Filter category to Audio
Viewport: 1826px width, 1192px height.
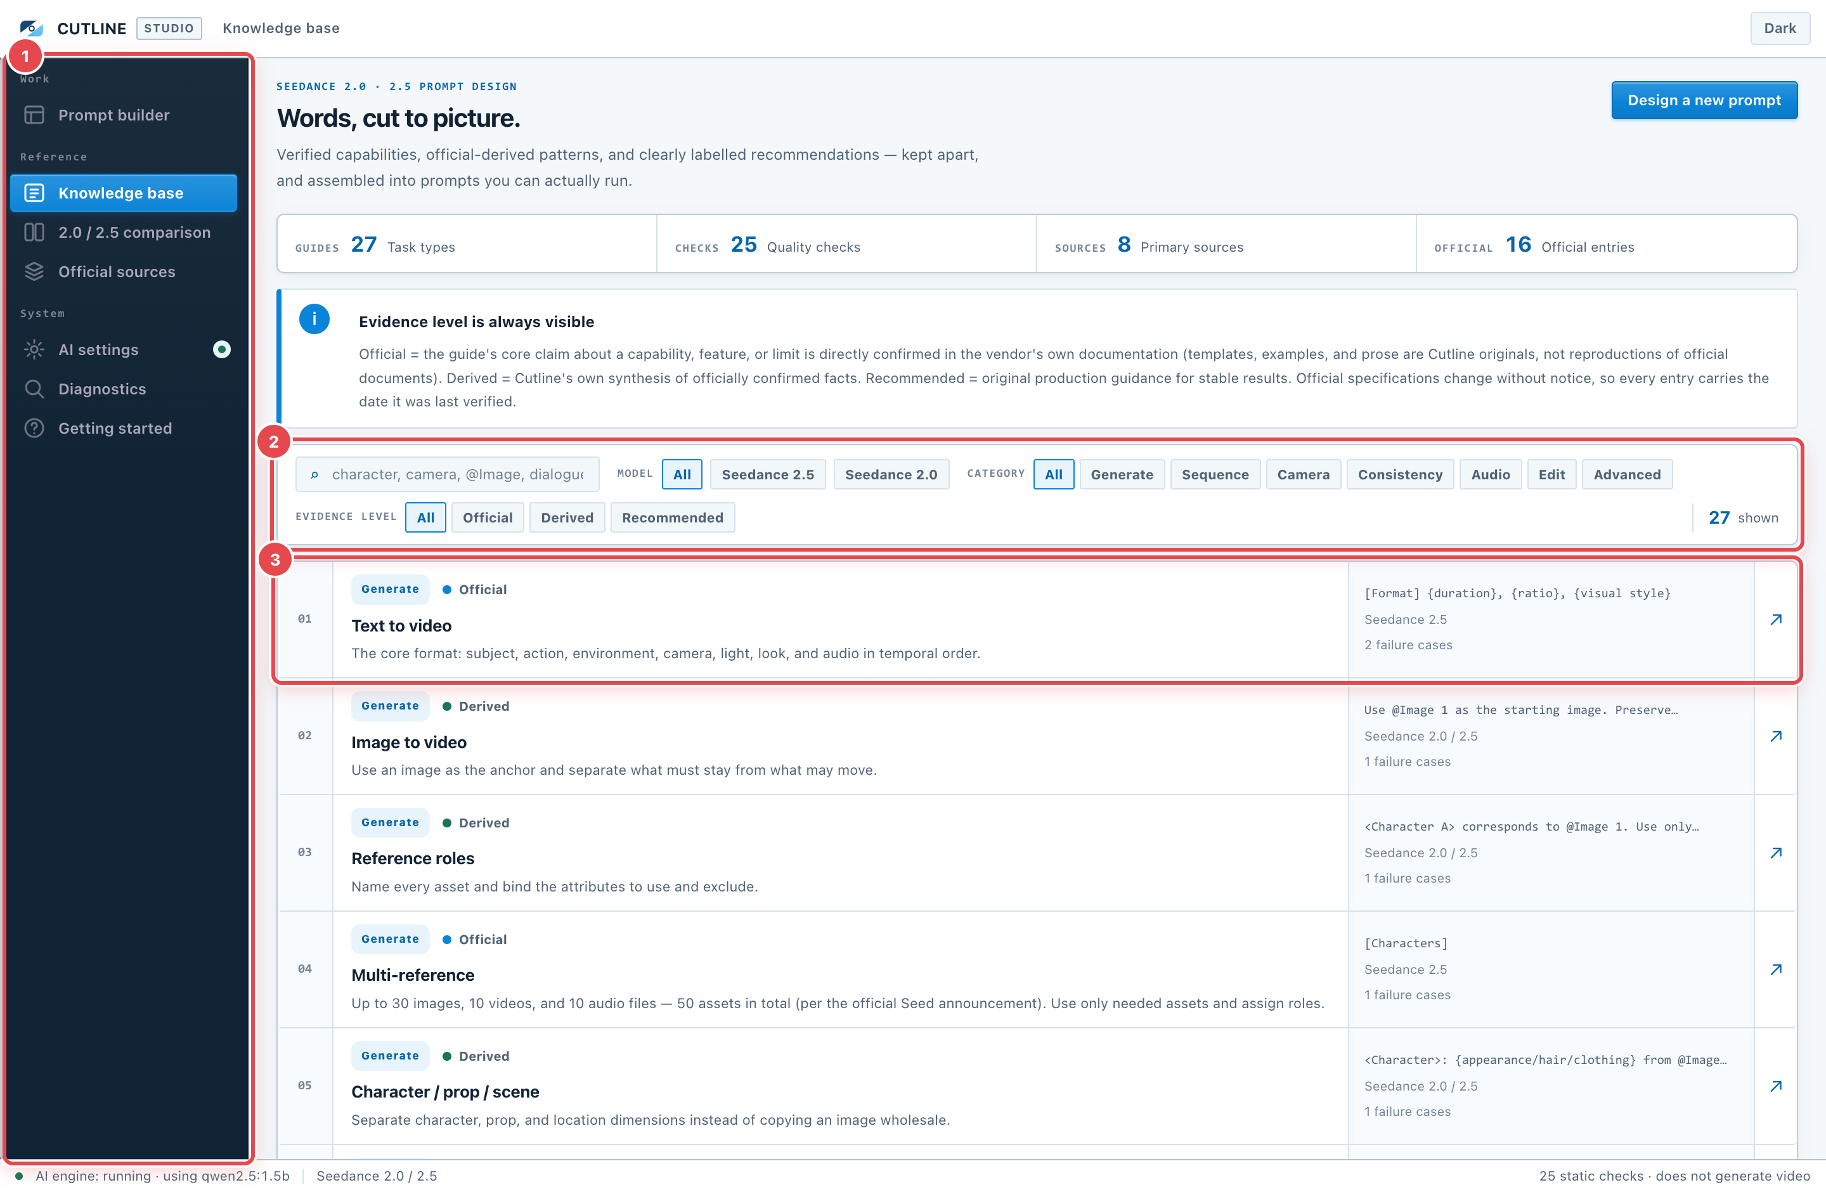coord(1491,475)
